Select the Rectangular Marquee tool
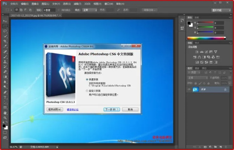Image resolution: width=234 pixels, height=150 pixels. point(5,26)
